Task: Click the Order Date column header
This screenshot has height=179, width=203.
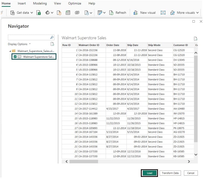Action: point(116,45)
